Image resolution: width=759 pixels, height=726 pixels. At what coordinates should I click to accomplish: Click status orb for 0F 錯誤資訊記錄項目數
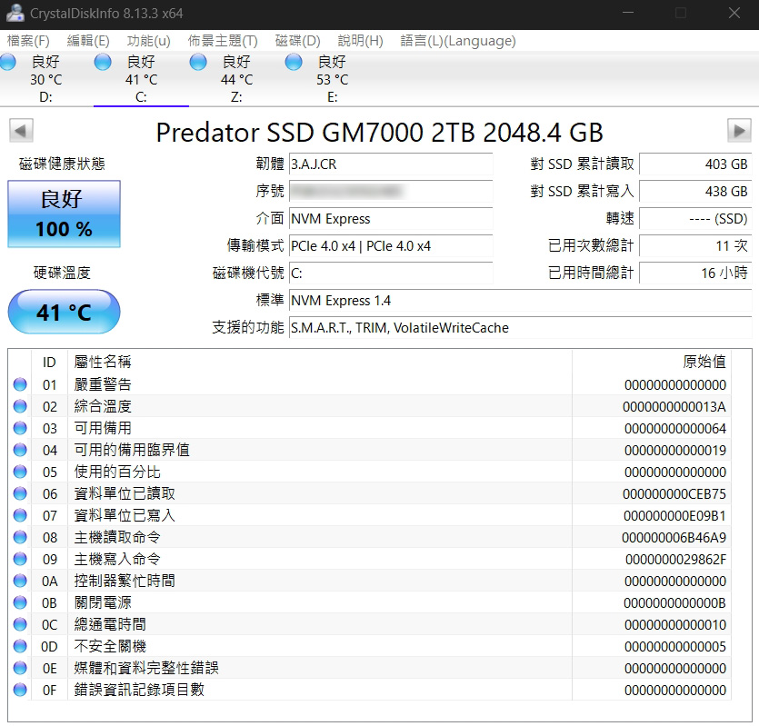click(20, 690)
